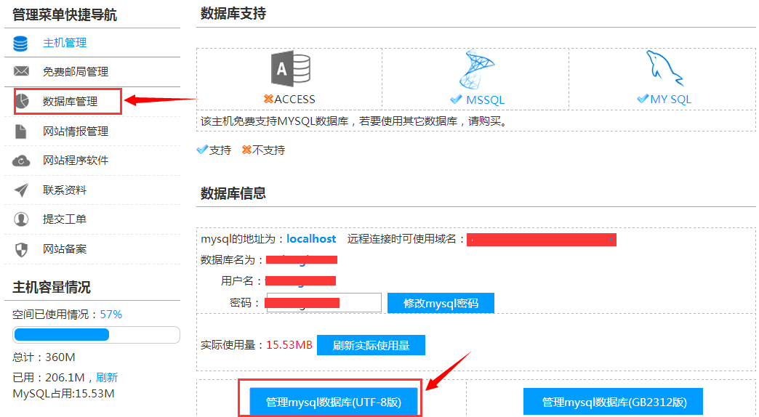Click the shield icon for 网站备案

pyautogui.click(x=21, y=249)
